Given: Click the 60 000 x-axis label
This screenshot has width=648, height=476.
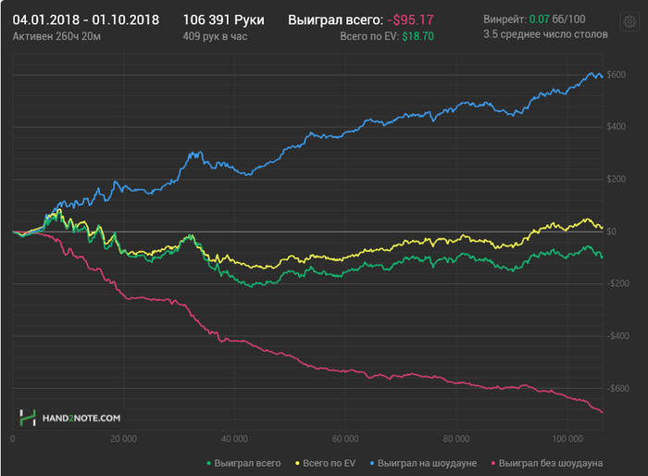Looking at the screenshot, I should pos(345,439).
